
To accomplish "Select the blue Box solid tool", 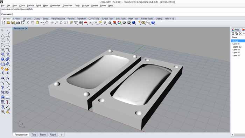I will (2, 59).
